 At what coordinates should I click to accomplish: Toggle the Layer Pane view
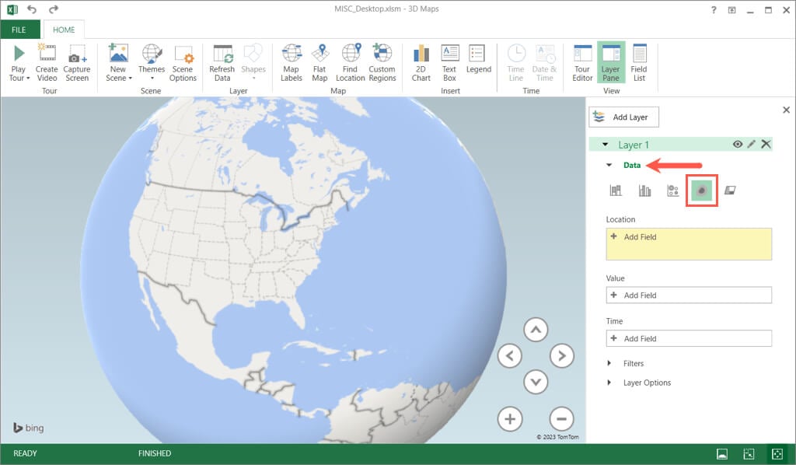pyautogui.click(x=610, y=62)
